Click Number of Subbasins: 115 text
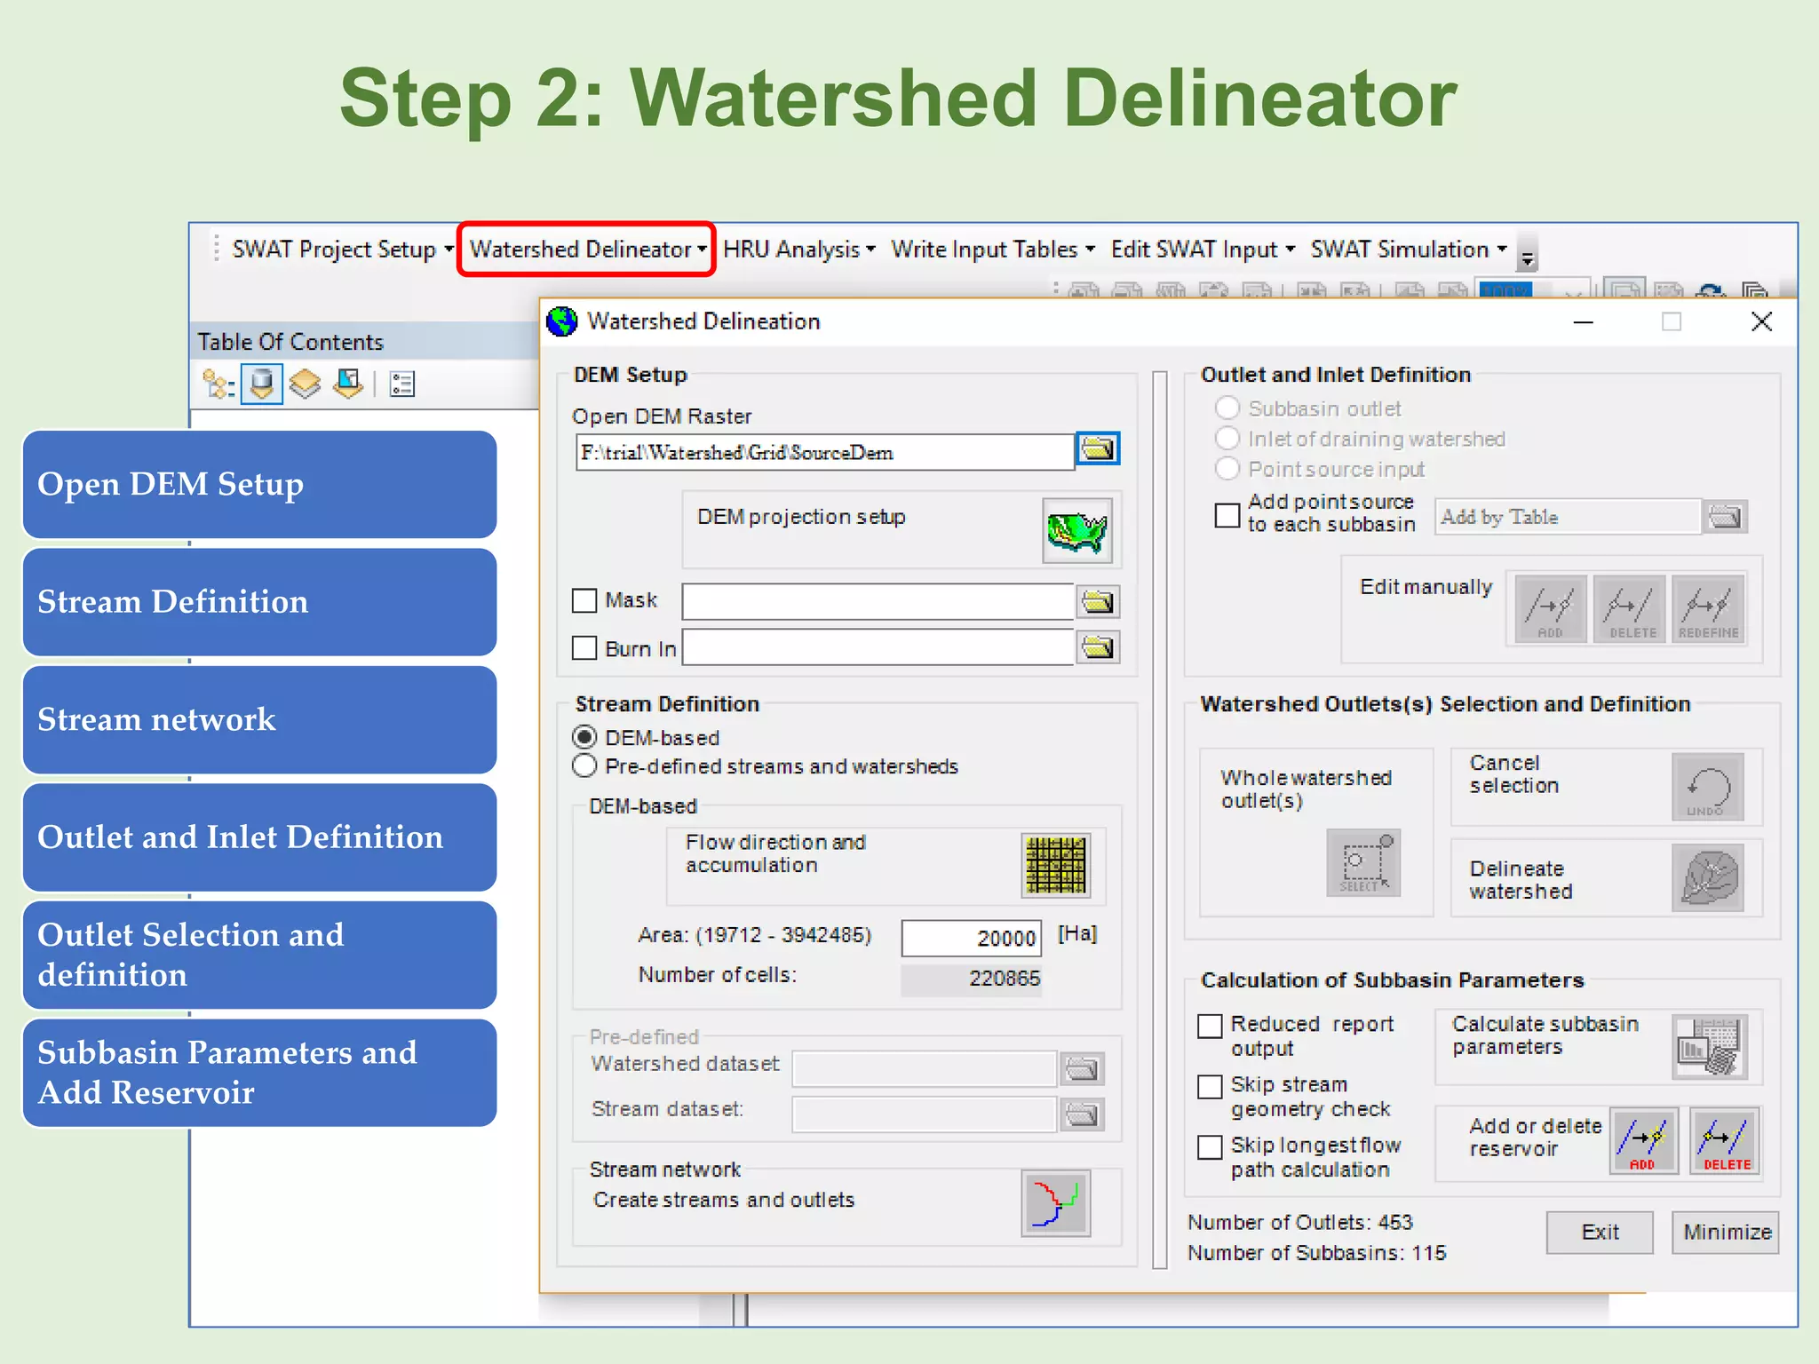The height and width of the screenshot is (1364, 1819). point(1317,1253)
